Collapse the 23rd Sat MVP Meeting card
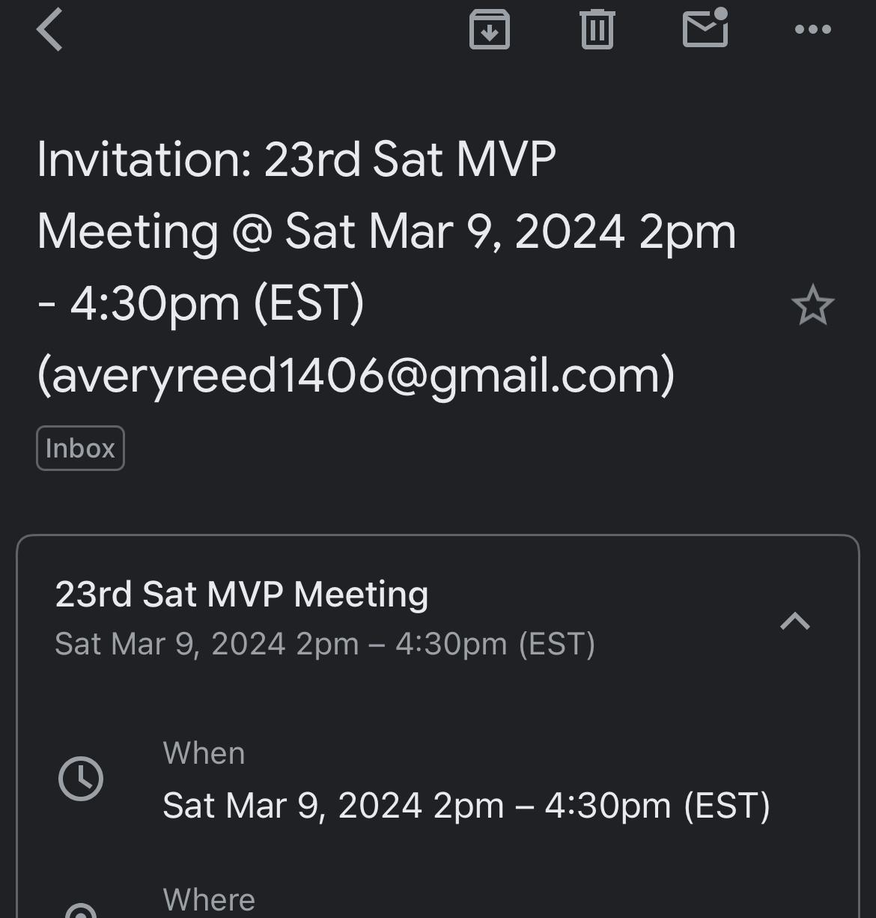The width and height of the screenshot is (876, 918). tap(795, 621)
